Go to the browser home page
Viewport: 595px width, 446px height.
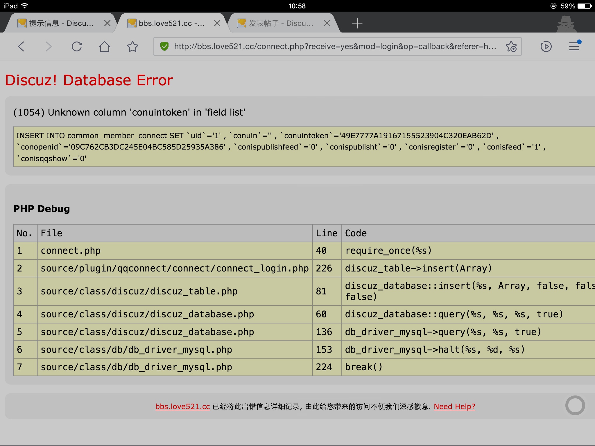tap(104, 46)
